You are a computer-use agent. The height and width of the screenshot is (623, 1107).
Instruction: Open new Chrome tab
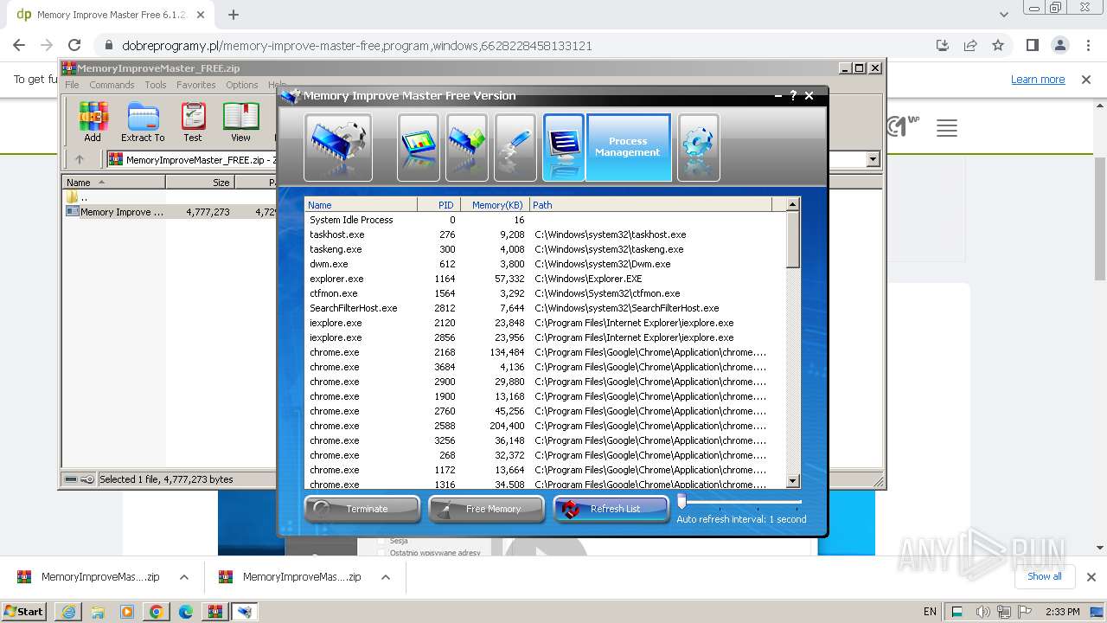click(234, 15)
